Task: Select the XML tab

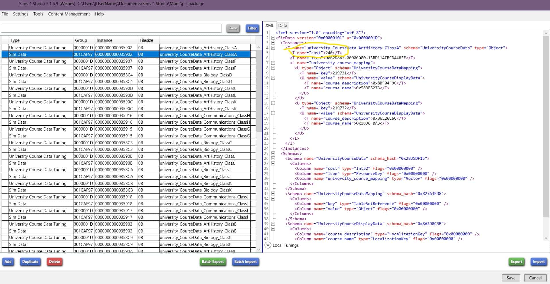Action: coord(270,25)
